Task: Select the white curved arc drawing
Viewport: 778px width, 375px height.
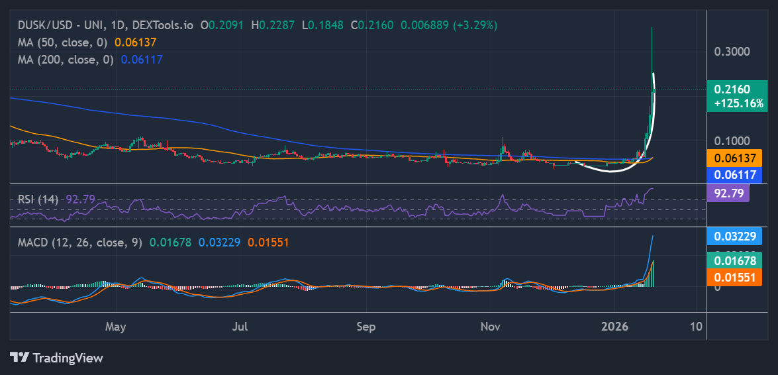Action: point(610,171)
